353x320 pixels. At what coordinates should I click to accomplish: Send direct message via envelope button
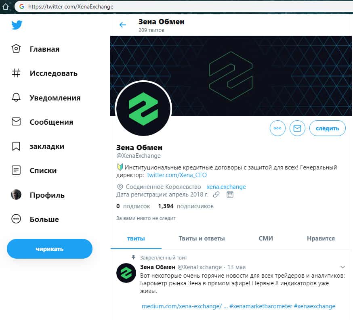[297, 128]
